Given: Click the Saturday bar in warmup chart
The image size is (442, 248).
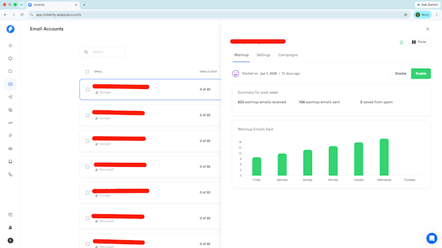Looking at the screenshot, I should [x=282, y=164].
